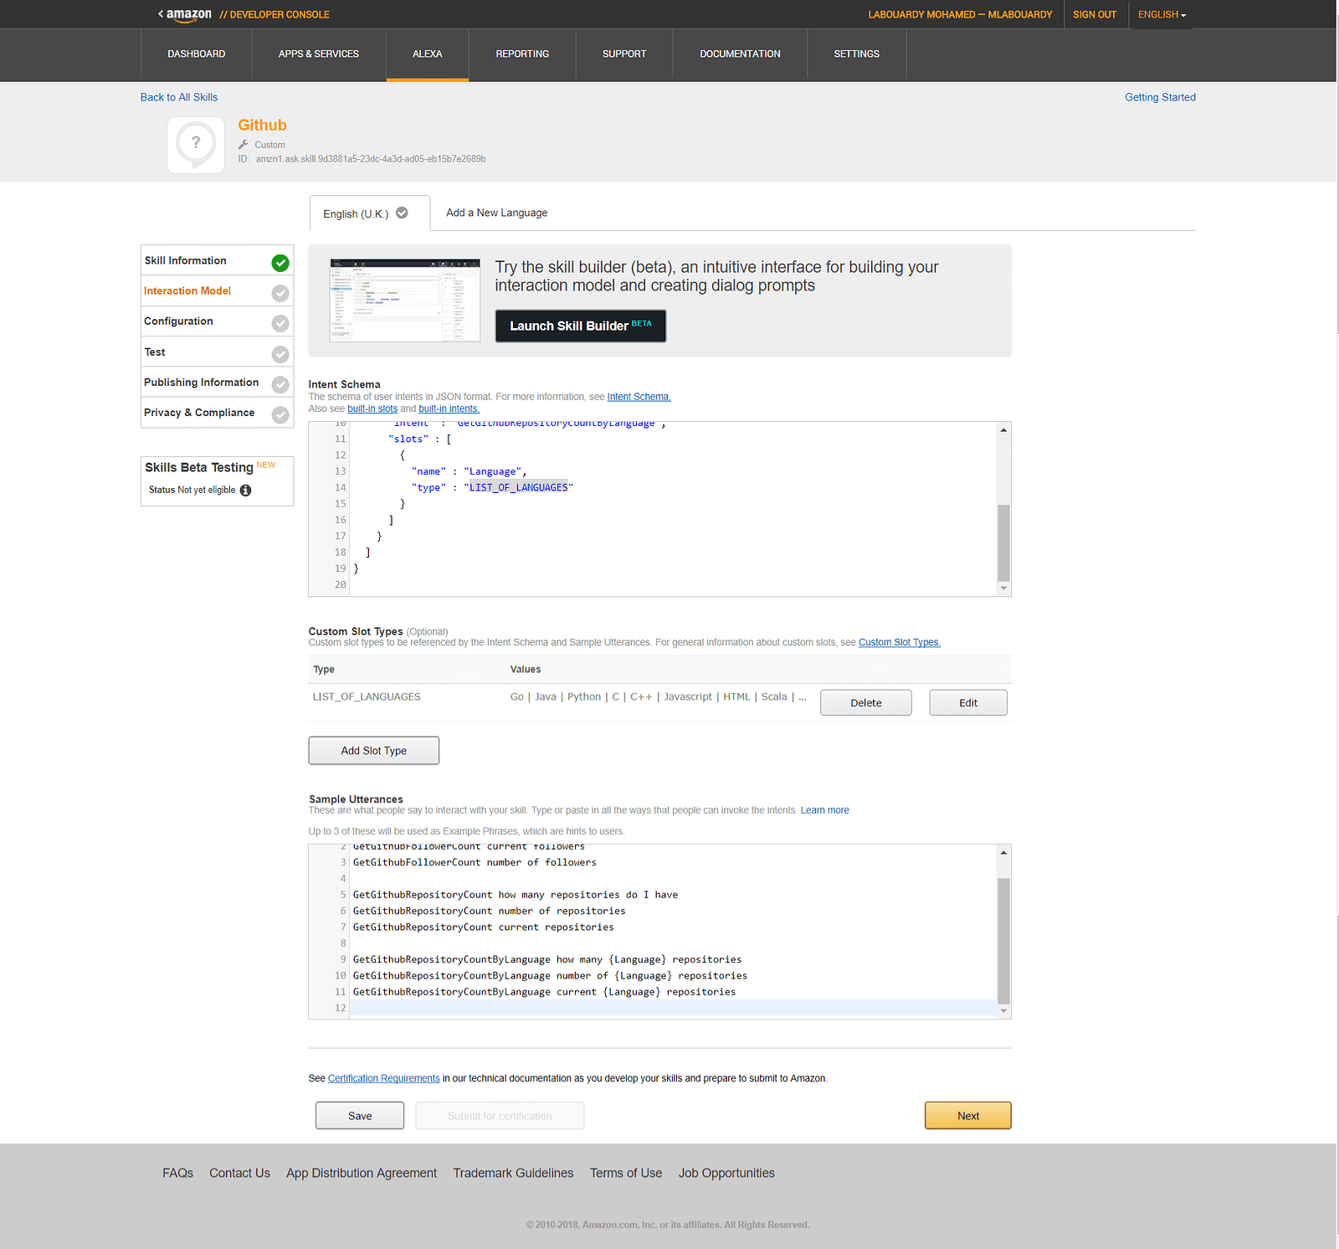Click the Publishing Information status check icon
Image resolution: width=1339 pixels, height=1249 pixels.
click(x=280, y=384)
